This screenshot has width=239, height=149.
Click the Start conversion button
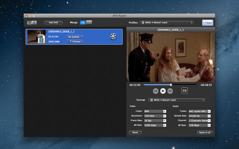[208, 23]
